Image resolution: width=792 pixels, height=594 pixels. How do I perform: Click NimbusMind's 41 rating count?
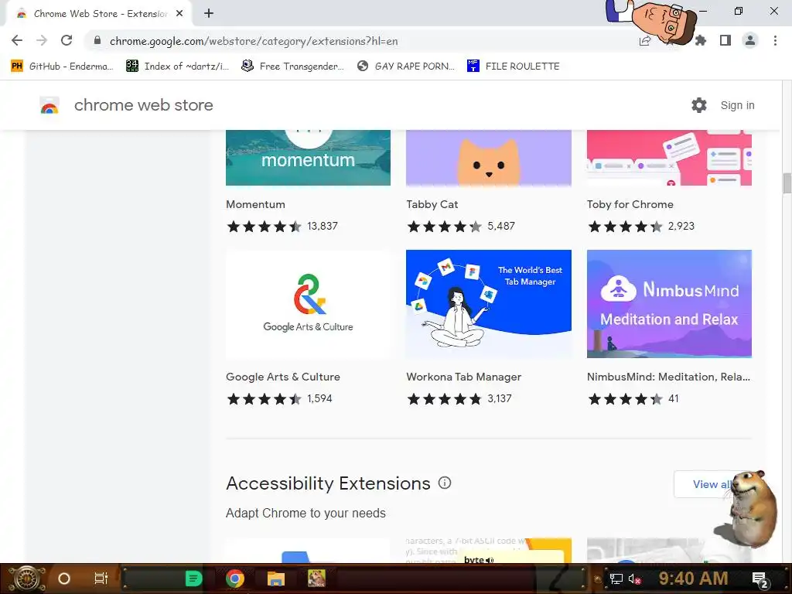pos(674,398)
